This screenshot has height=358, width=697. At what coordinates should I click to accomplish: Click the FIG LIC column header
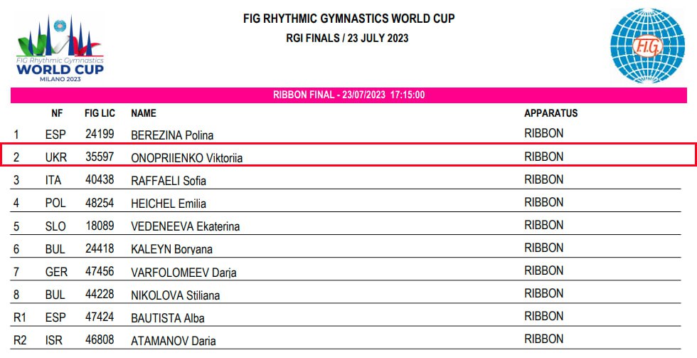[100, 113]
